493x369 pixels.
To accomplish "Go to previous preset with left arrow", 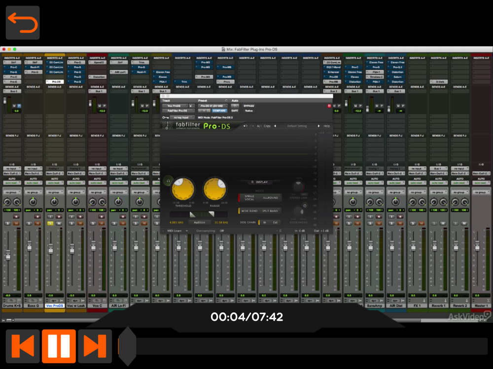I will pyautogui.click(x=275, y=126).
